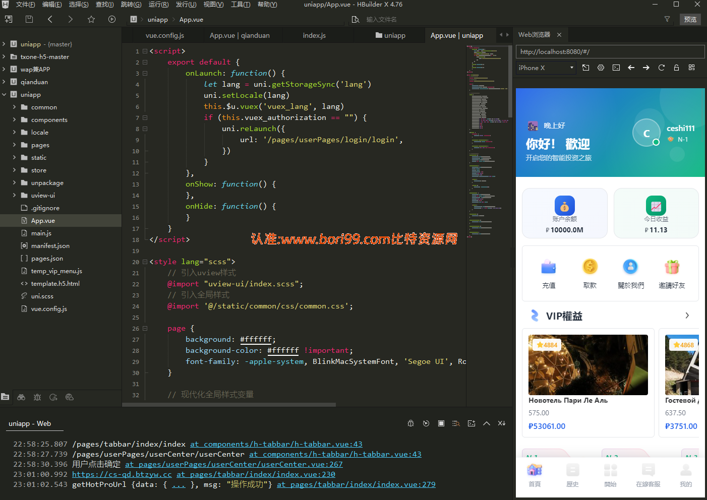Open the QR code icon in browser toolbar
707x500 pixels.
(691, 68)
